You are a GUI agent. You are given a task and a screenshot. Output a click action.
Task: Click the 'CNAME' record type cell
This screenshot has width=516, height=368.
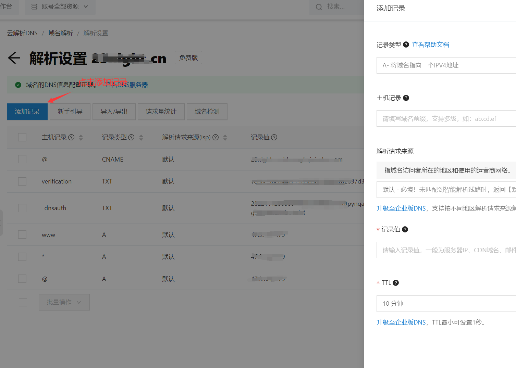(112, 160)
